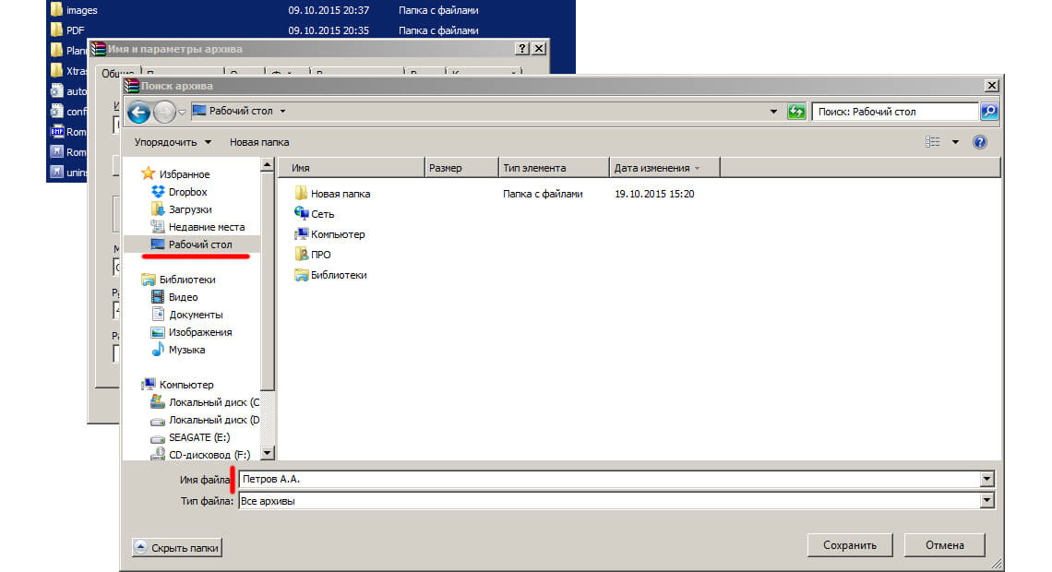Select the Новая папка folder icon
The width and height of the screenshot is (1052, 572).
301,194
